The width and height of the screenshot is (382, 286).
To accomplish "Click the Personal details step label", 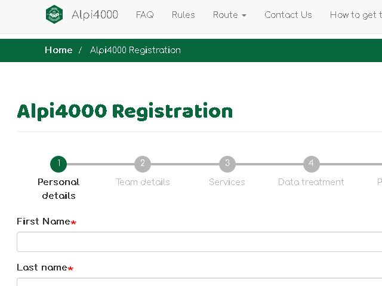I will pos(58,189).
